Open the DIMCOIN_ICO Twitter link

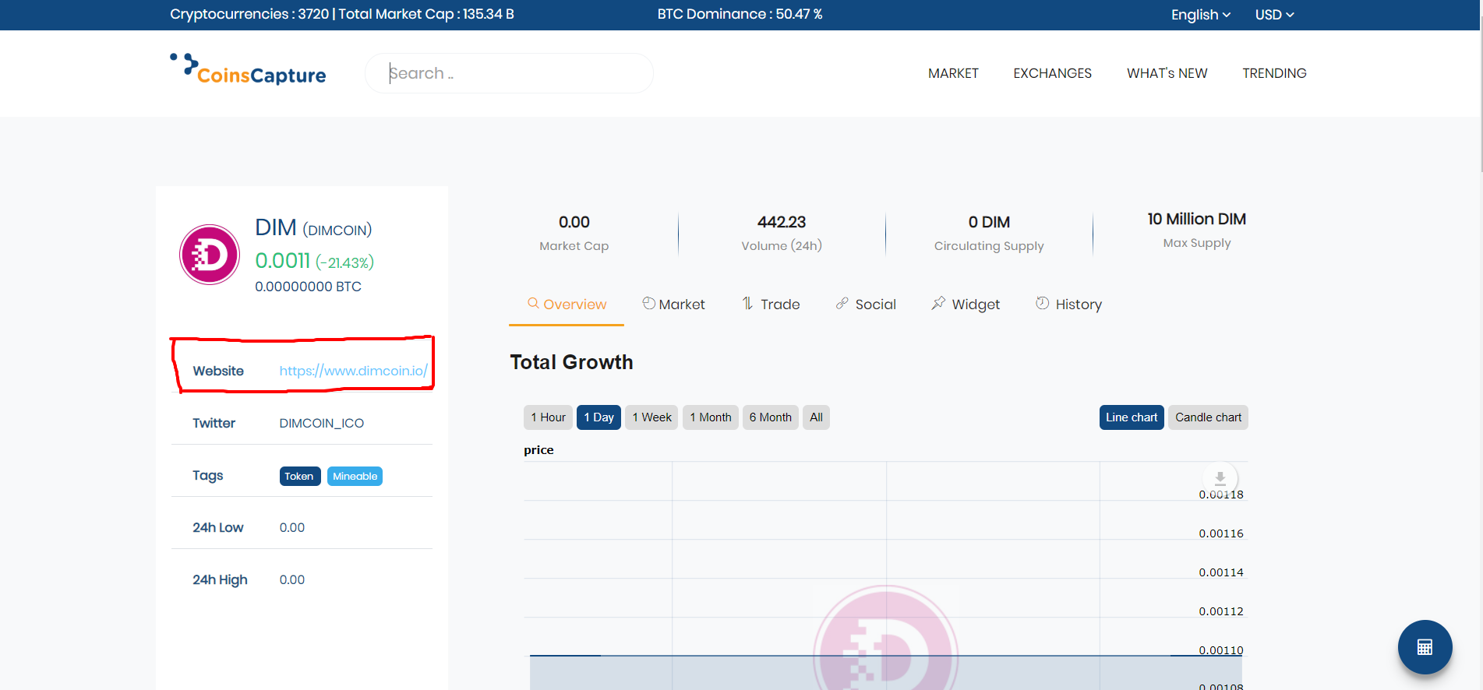pos(322,424)
